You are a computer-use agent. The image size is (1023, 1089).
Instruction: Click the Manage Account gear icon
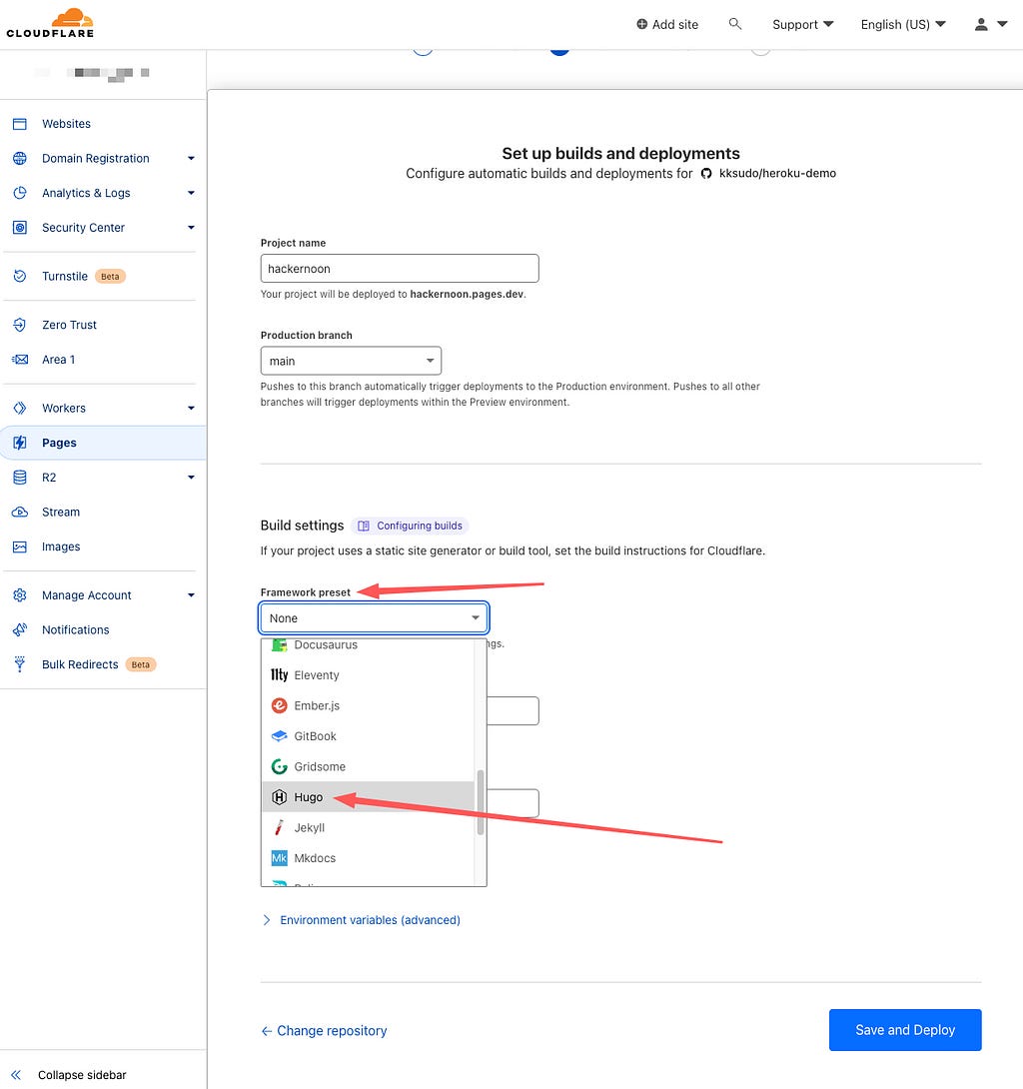point(19,595)
